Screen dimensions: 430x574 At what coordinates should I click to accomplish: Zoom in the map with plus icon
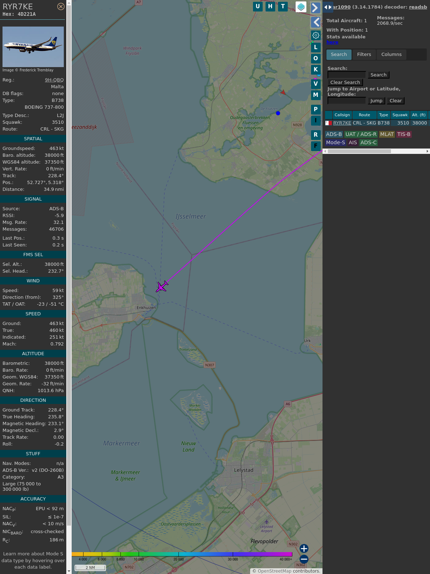[304, 549]
